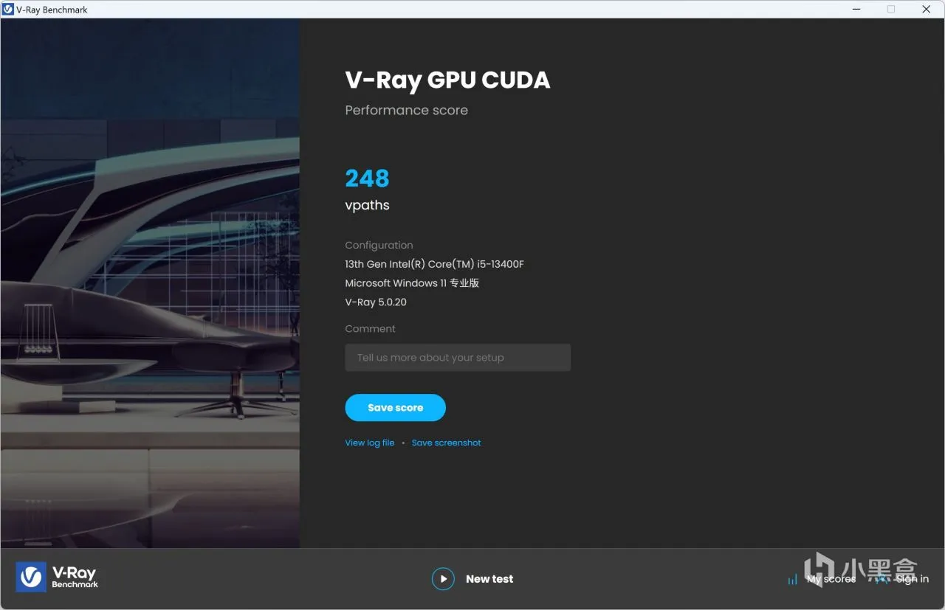Click the V-Ray Benchmark logo in the footer
This screenshot has height=610, width=945.
pyautogui.click(x=58, y=577)
